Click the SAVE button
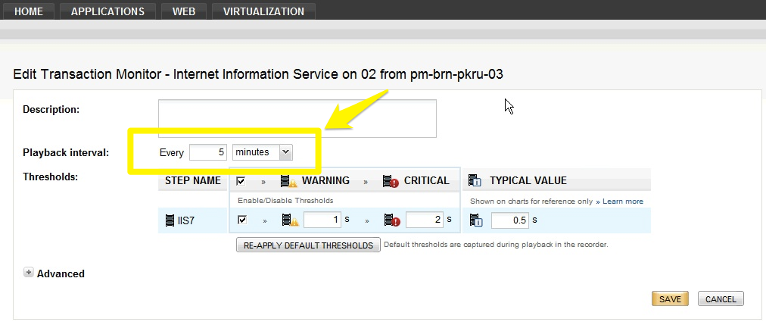Image resolution: width=766 pixels, height=325 pixels. (670, 298)
